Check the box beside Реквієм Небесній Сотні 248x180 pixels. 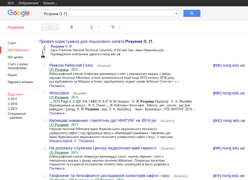click(45, 65)
